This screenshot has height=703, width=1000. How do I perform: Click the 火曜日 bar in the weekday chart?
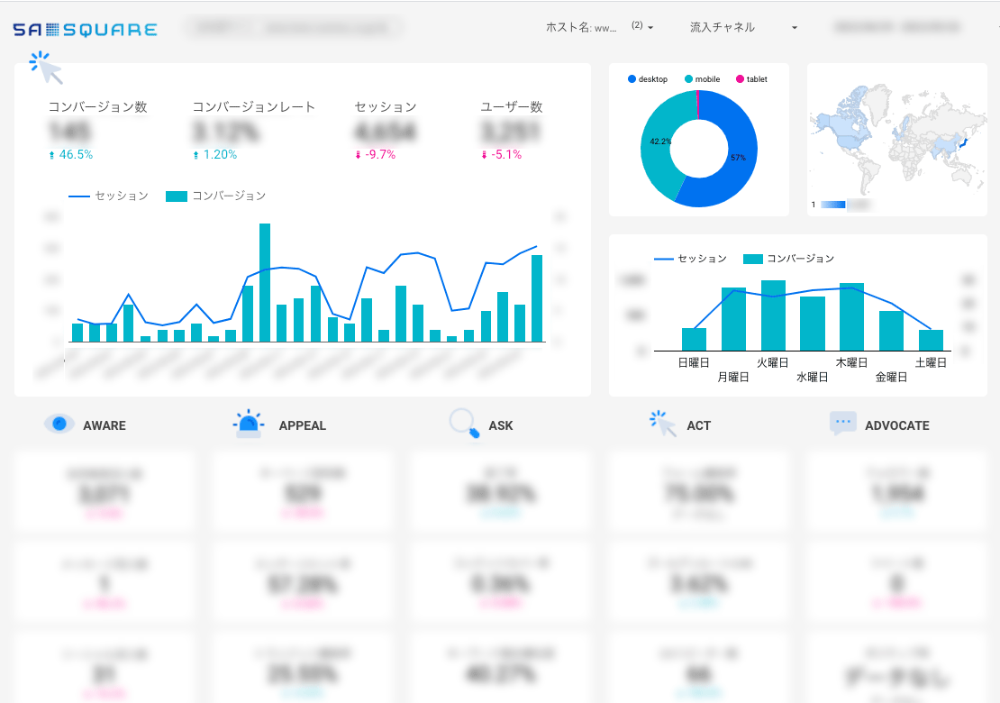click(773, 315)
